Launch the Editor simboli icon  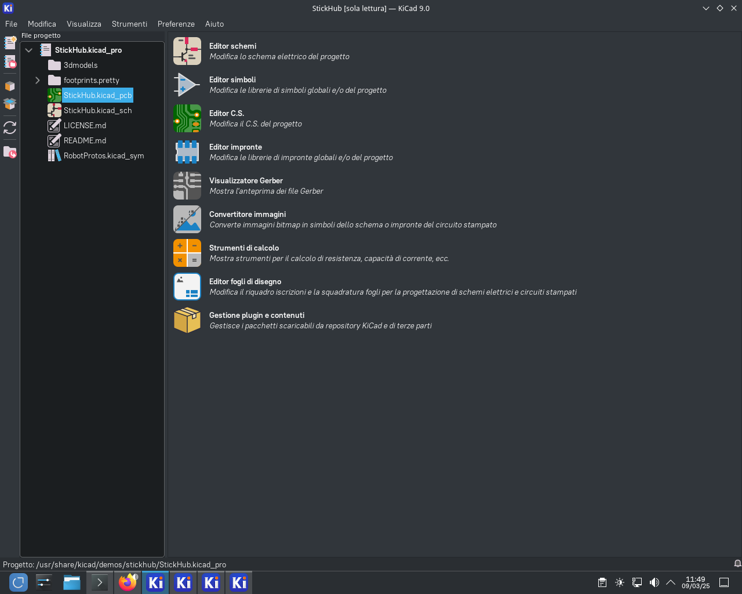point(187,85)
